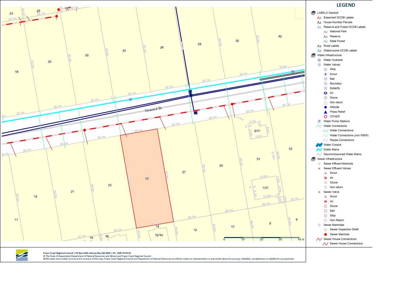Image resolution: width=404 pixels, height=303 pixels.
Task: Click the National Park label symbol
Action: click(x=326, y=32)
